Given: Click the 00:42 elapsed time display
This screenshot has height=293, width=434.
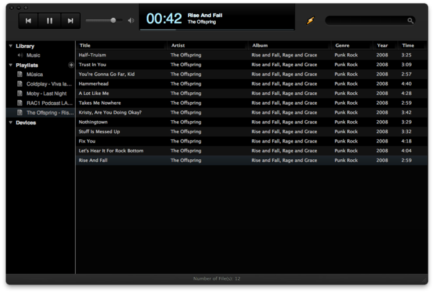Looking at the screenshot, I should (164, 19).
